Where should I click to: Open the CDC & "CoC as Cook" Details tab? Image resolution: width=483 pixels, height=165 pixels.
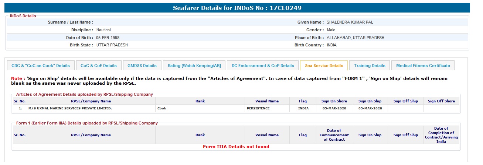click(41, 66)
